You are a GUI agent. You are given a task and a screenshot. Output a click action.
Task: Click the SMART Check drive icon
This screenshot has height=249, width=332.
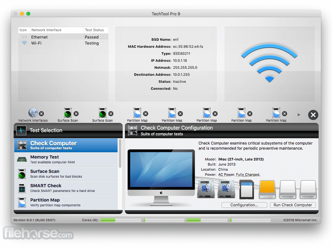(22, 188)
